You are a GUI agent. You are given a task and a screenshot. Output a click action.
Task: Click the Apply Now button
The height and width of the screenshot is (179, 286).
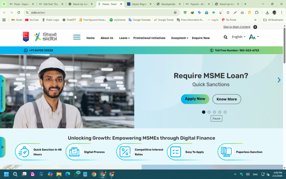pyautogui.click(x=195, y=99)
